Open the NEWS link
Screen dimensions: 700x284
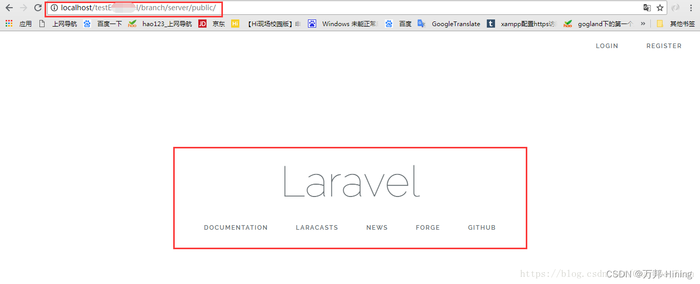[377, 228]
